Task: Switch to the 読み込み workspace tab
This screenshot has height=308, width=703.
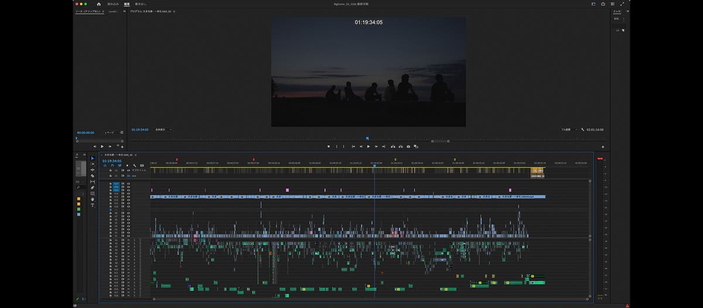Action: [x=112, y=4]
